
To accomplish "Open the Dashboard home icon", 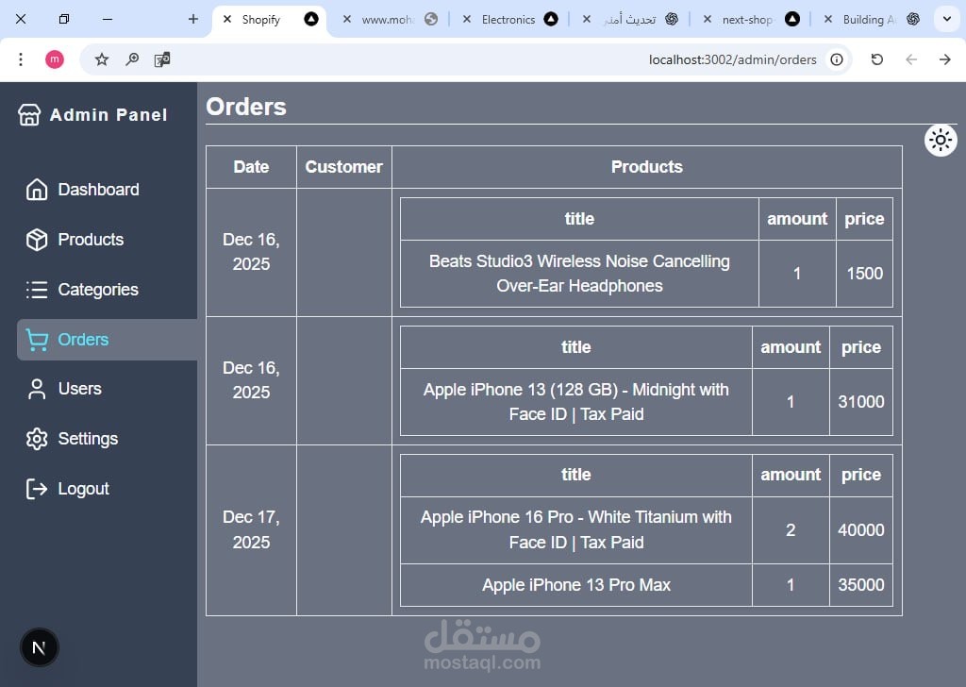I will point(37,189).
